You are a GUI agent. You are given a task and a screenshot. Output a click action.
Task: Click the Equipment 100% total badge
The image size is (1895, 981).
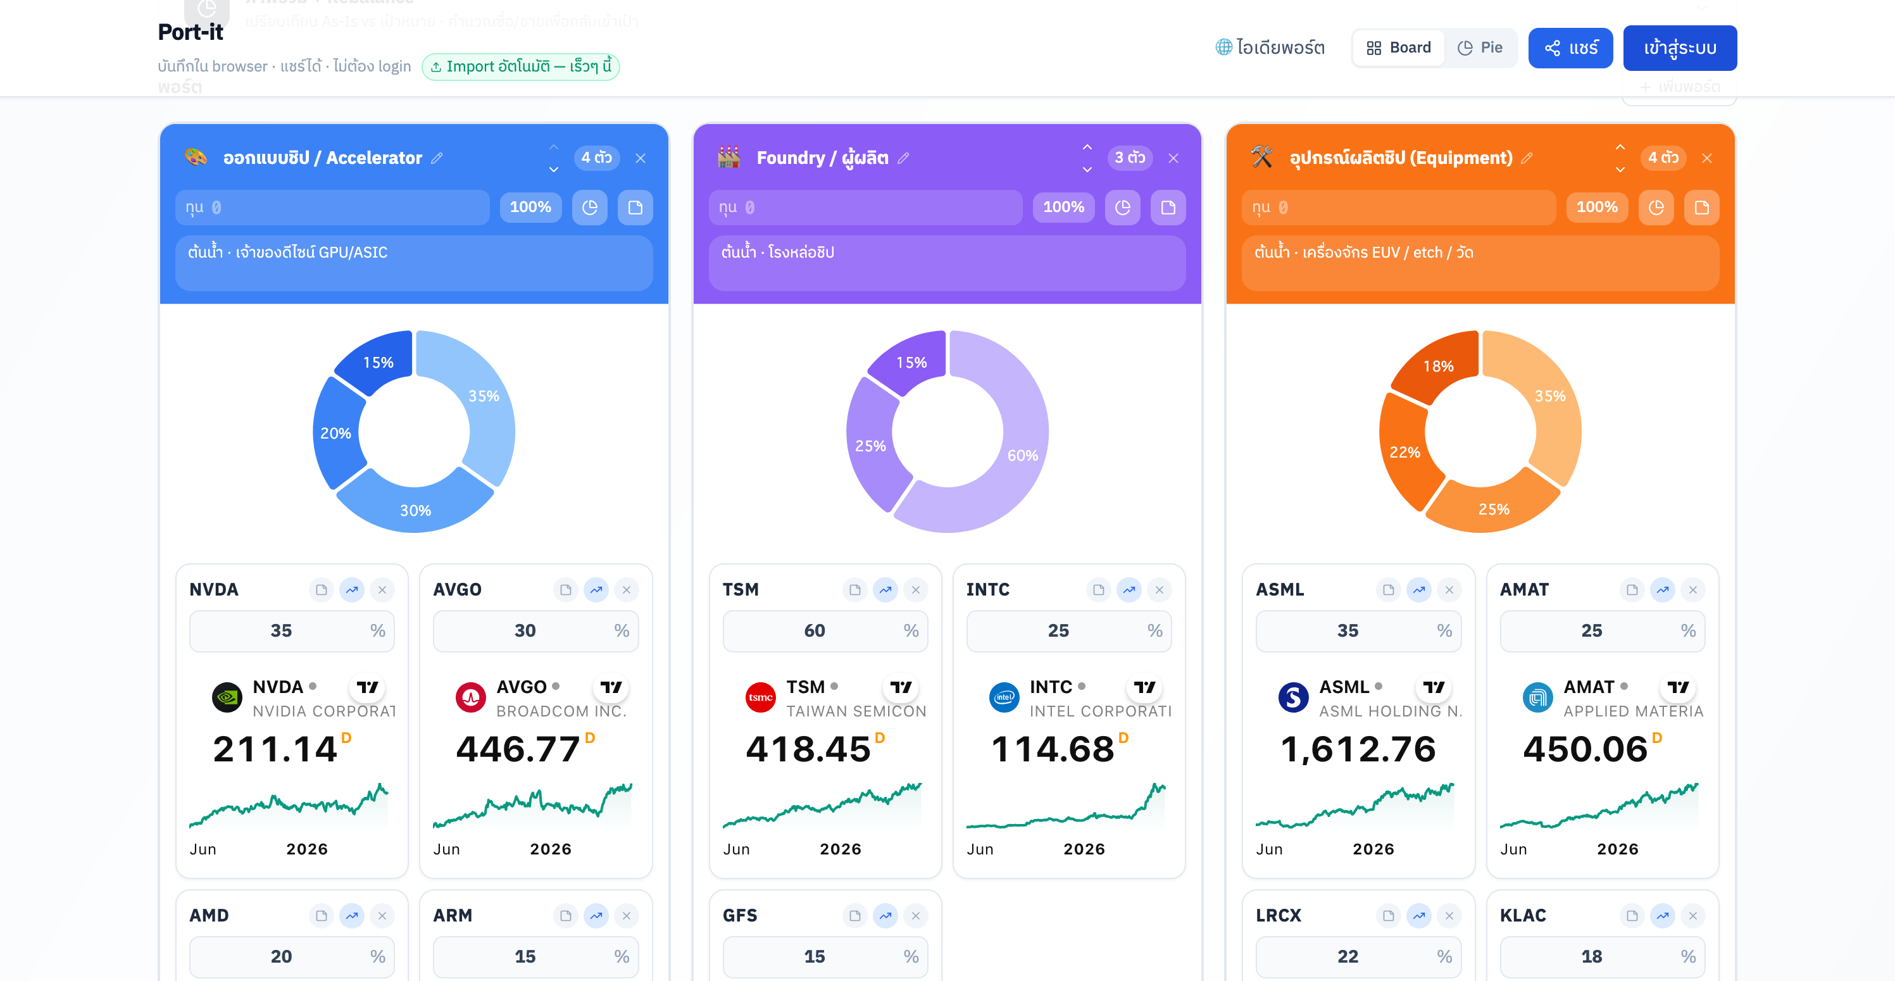click(x=1597, y=208)
